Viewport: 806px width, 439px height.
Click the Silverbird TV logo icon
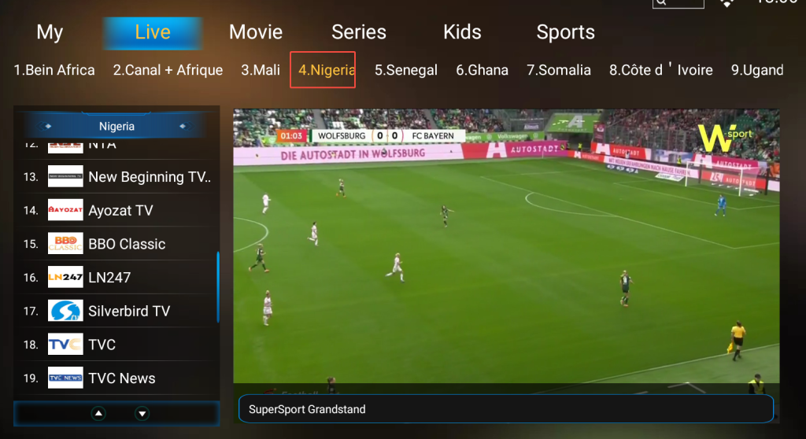point(65,311)
